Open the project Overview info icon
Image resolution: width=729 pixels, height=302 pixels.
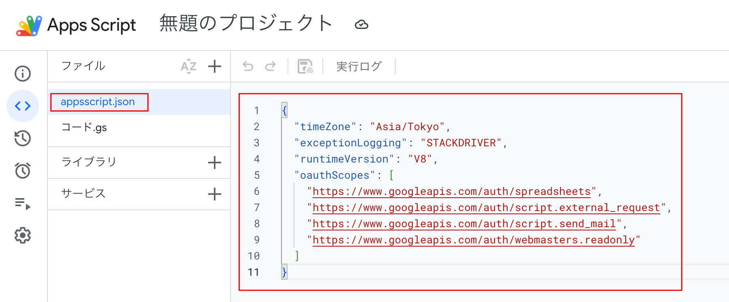coord(23,74)
